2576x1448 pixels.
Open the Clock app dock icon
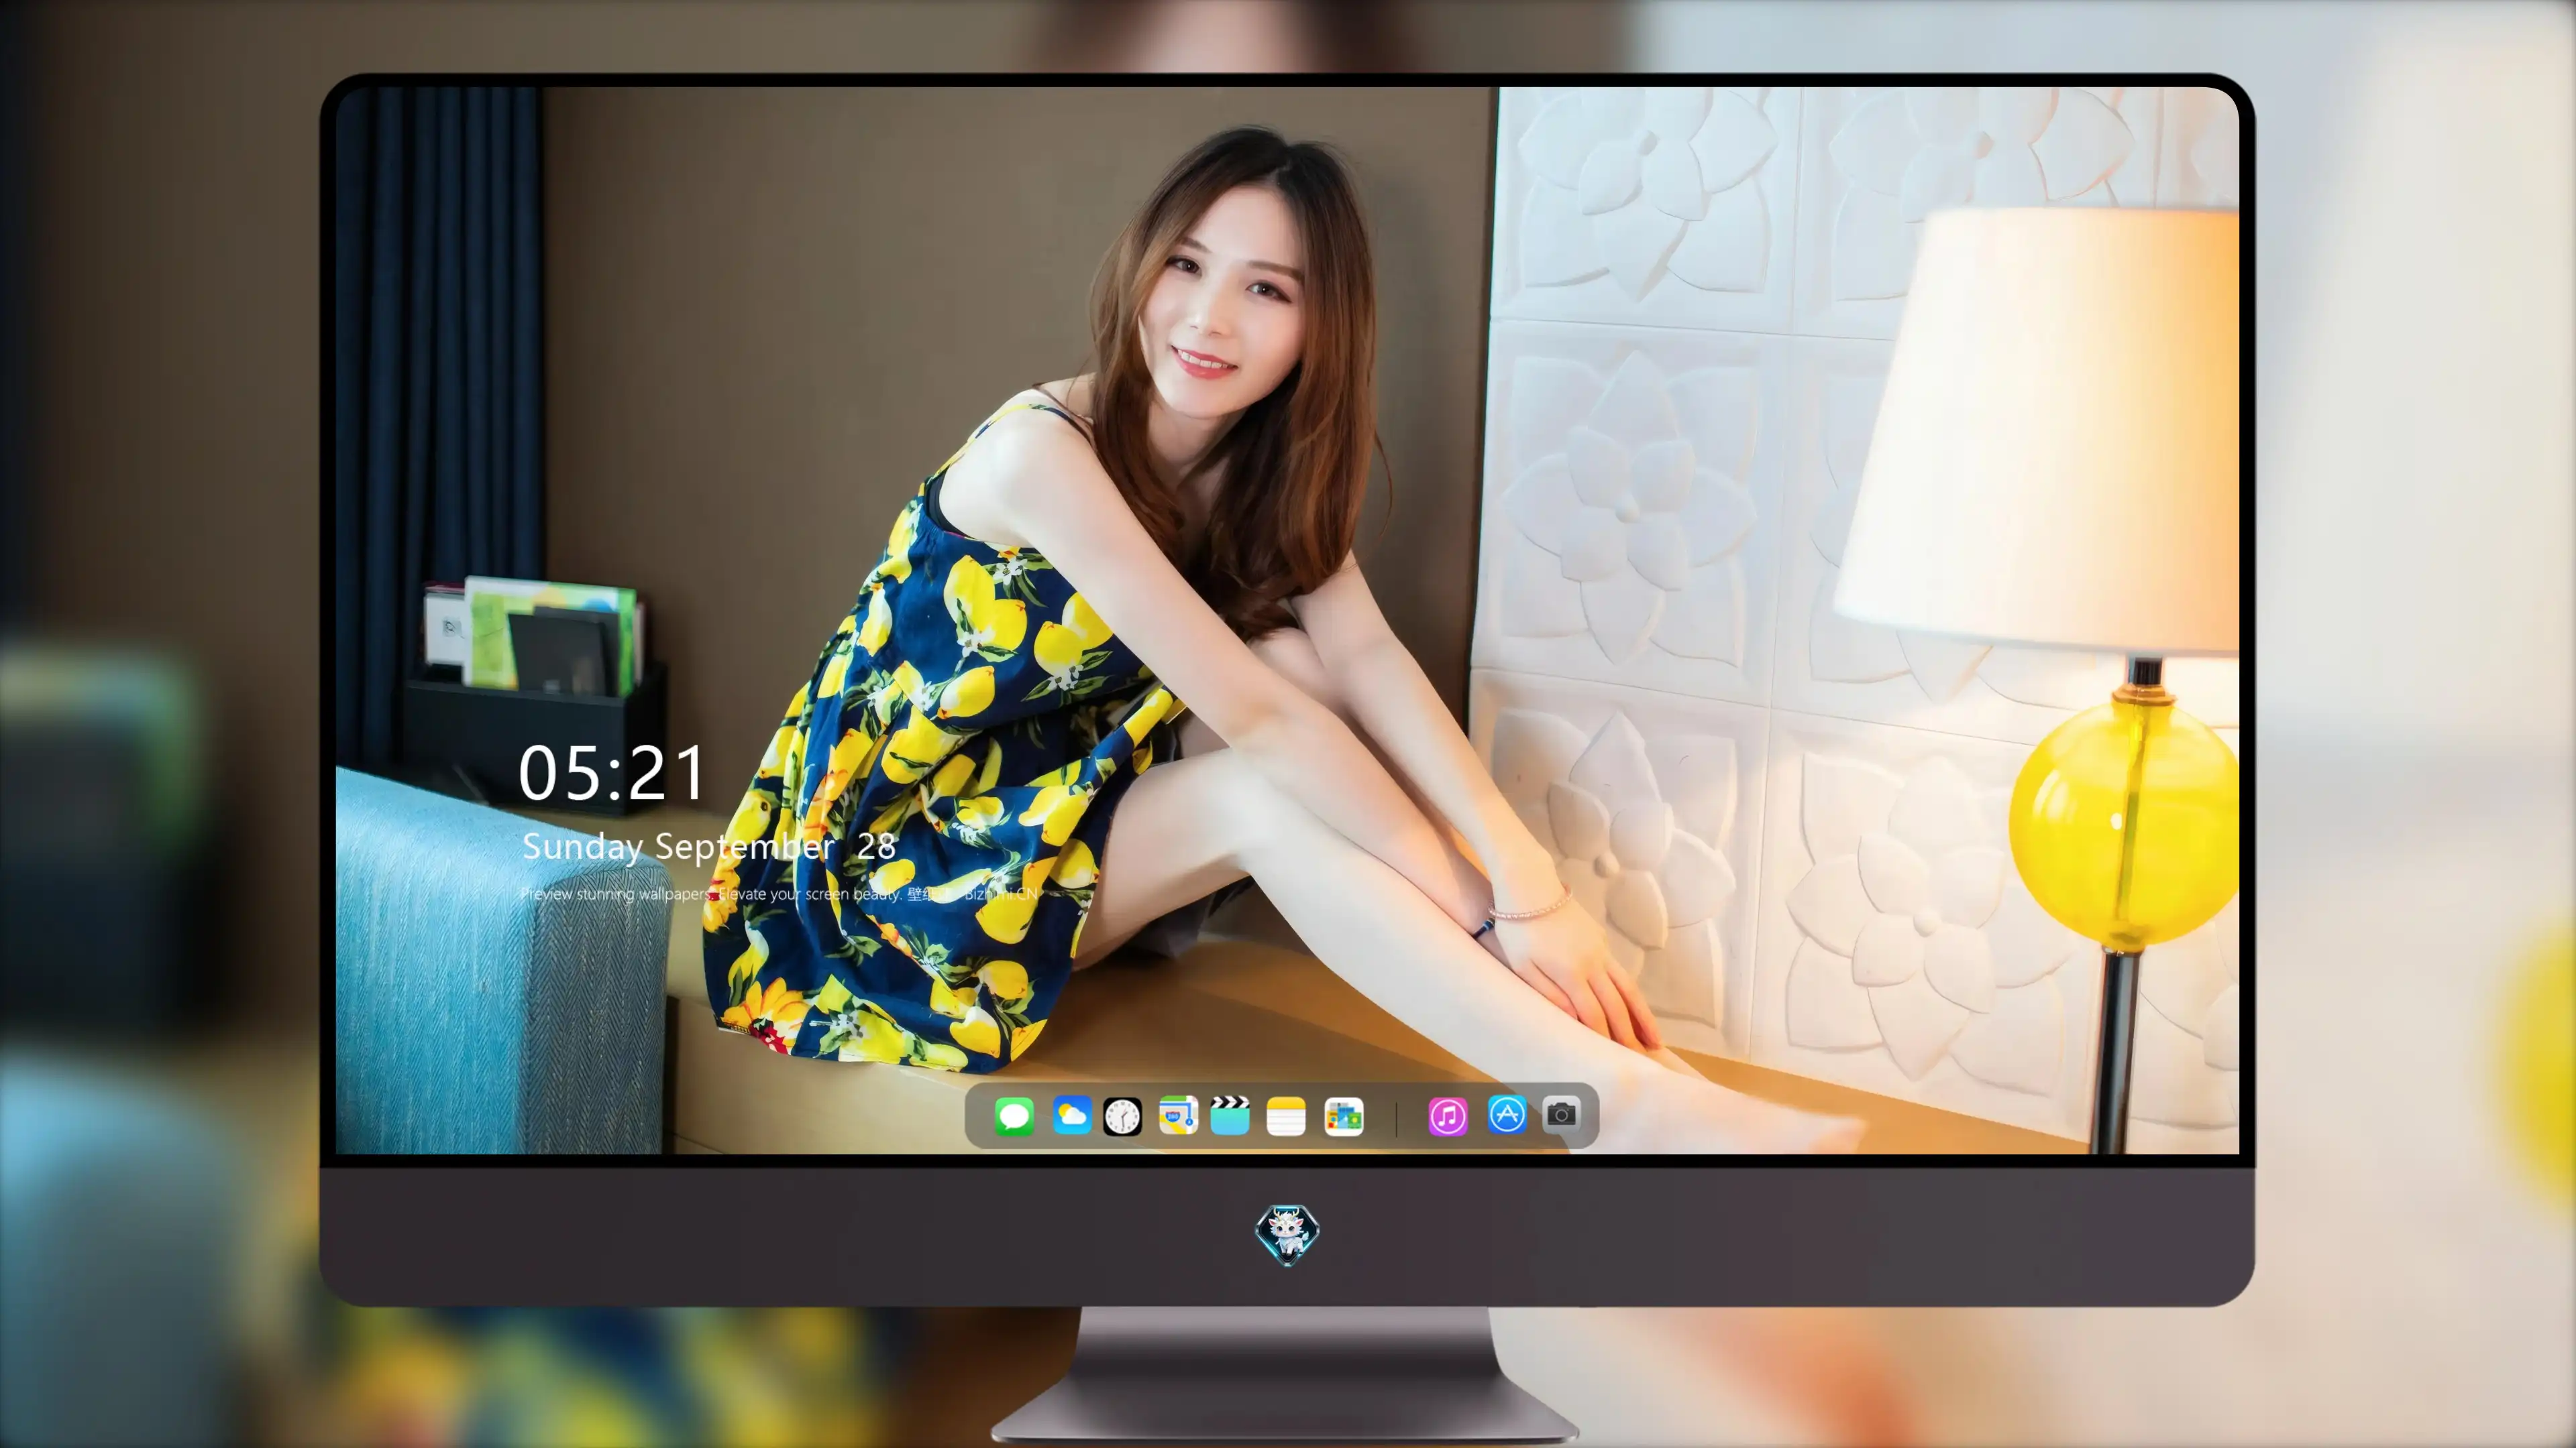coord(1122,1116)
